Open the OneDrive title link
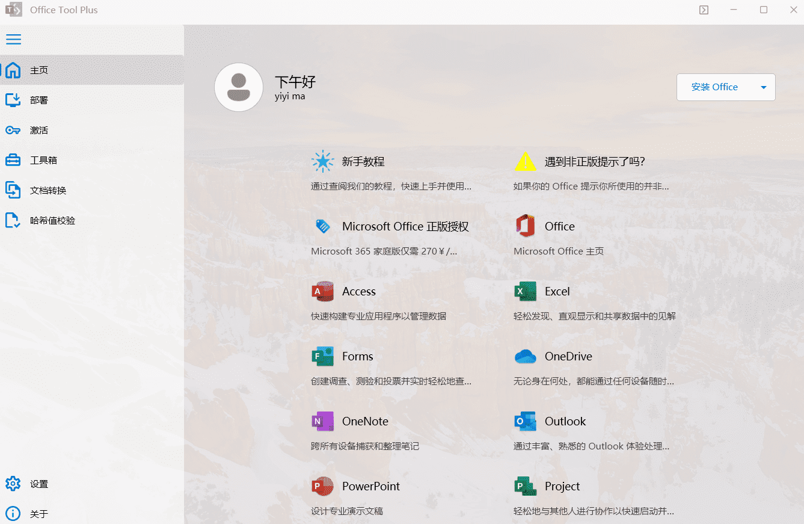 568,356
